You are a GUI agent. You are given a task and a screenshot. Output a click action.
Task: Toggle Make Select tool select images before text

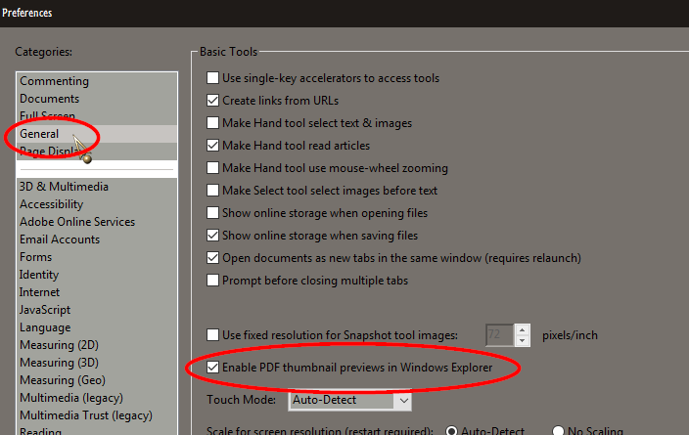(212, 190)
